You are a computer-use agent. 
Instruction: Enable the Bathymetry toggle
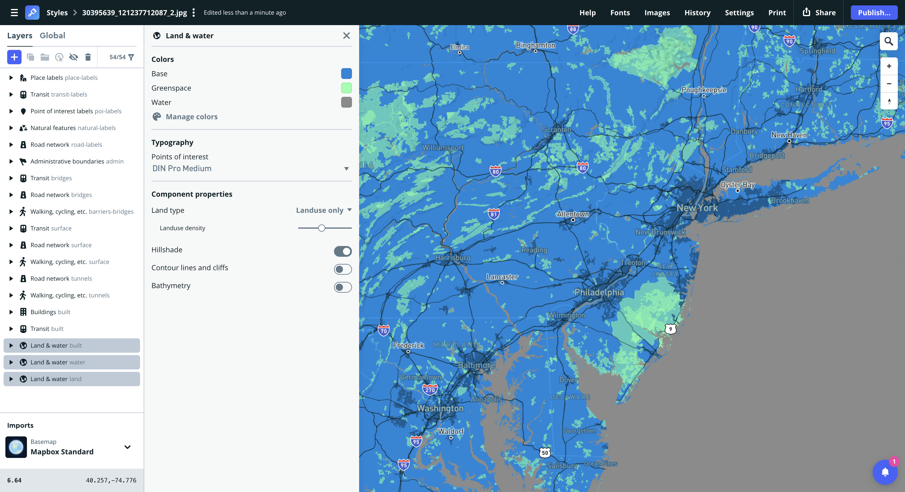coord(343,287)
